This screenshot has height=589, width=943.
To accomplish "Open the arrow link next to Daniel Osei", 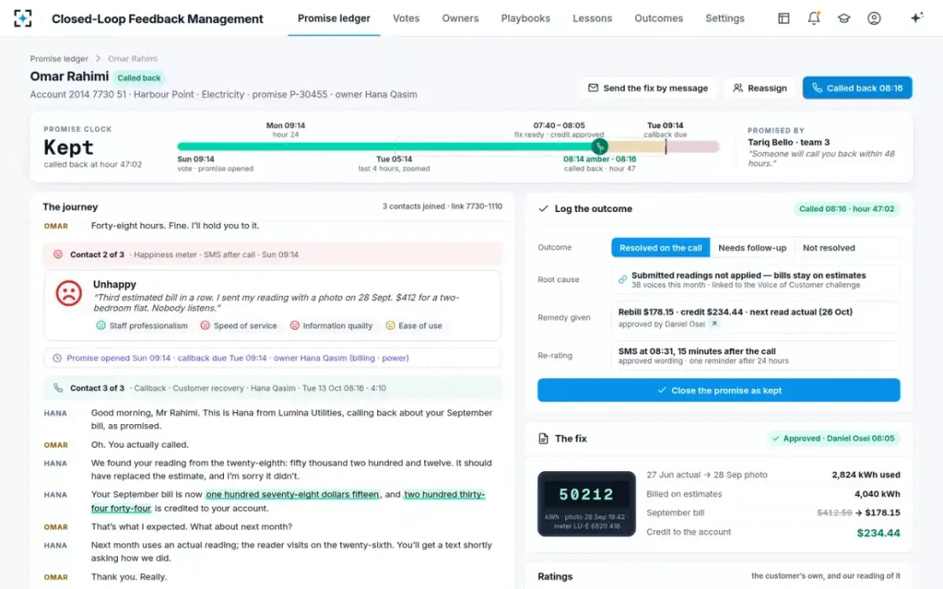I will point(714,324).
